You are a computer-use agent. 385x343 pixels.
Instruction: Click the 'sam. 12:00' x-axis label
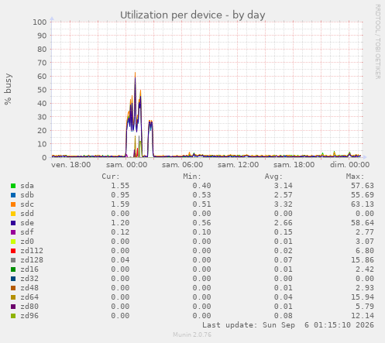(238, 165)
